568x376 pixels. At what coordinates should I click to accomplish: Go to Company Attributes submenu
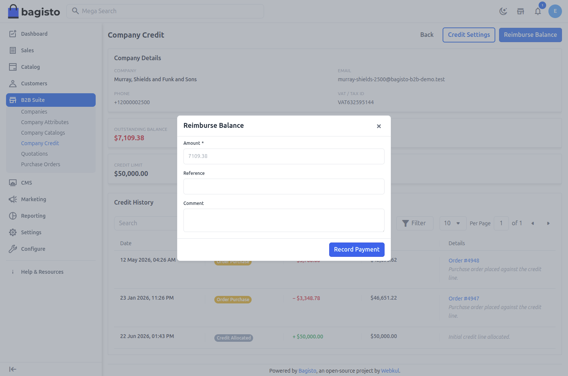45,122
